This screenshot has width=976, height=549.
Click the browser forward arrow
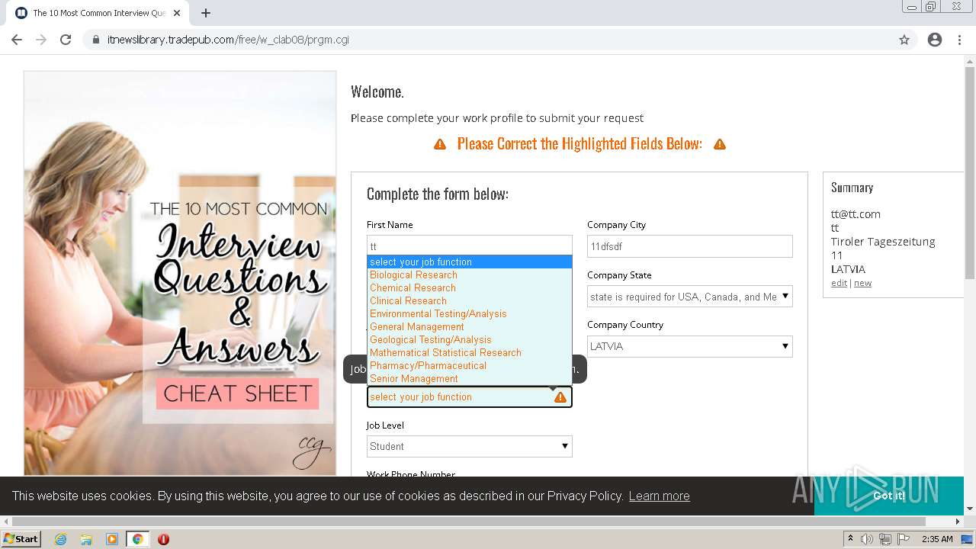click(41, 40)
